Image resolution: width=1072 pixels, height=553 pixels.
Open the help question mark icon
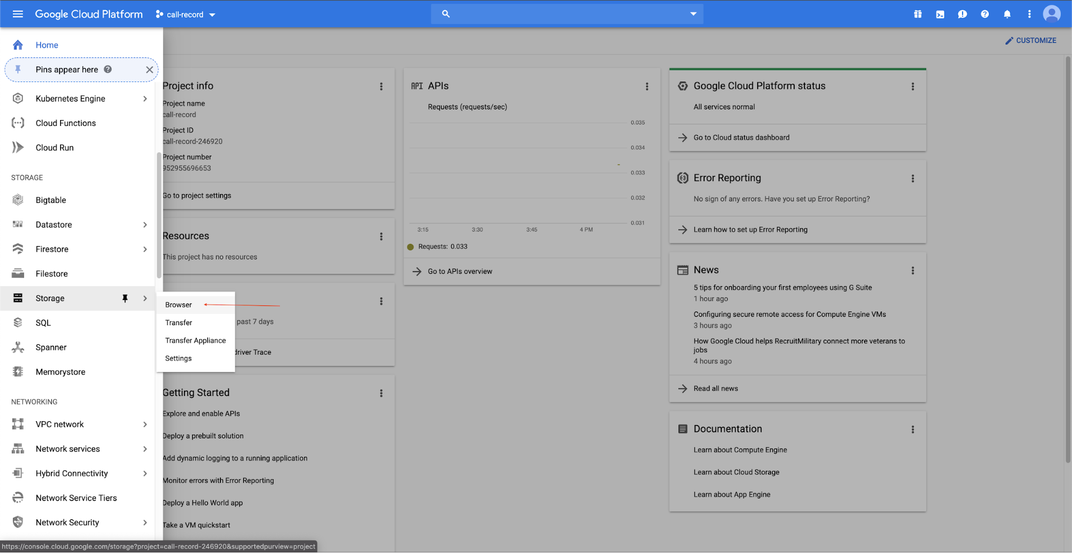point(985,14)
